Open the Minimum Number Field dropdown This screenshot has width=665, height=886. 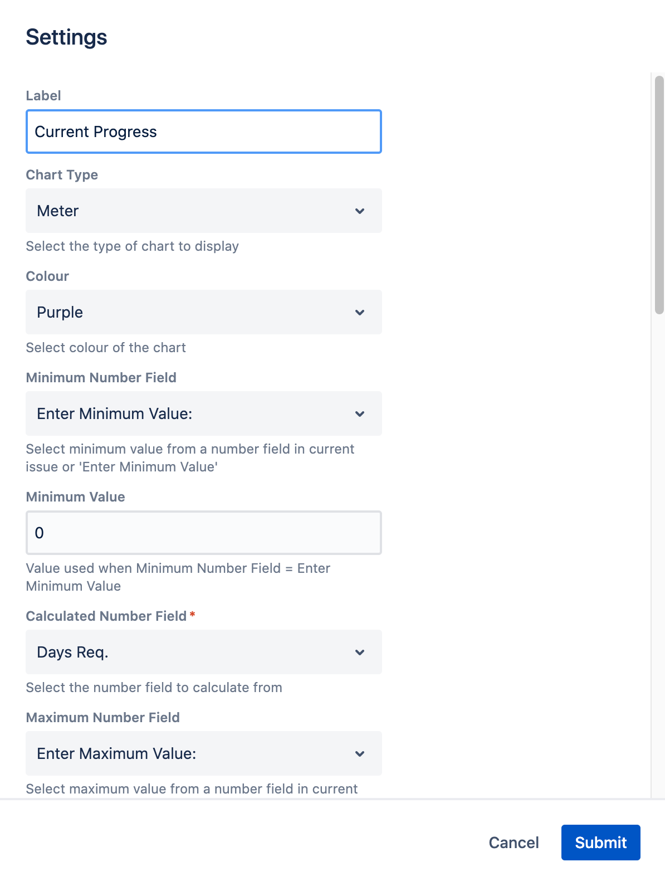pyautogui.click(x=203, y=413)
